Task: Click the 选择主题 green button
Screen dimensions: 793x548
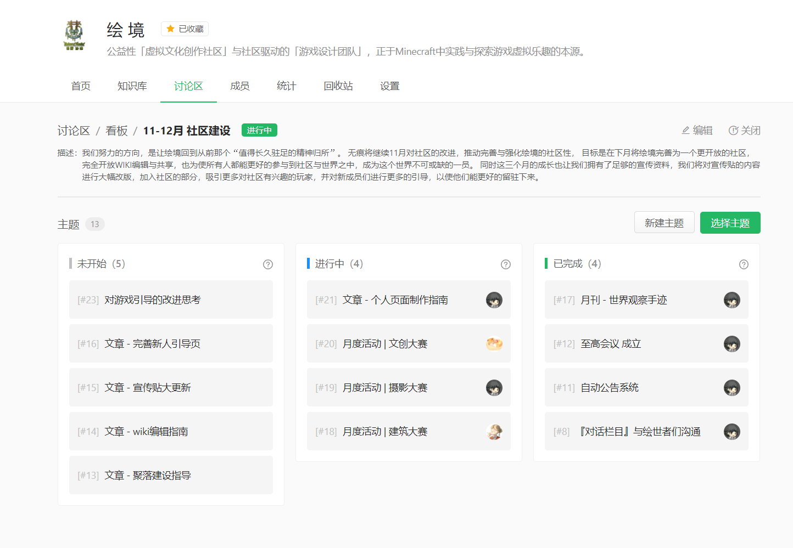Action: point(730,223)
